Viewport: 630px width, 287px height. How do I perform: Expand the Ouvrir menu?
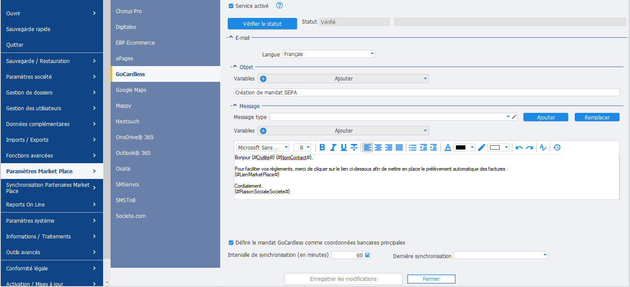51,14
